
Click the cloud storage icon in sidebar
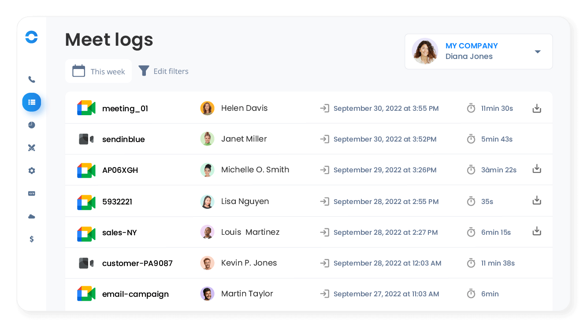pyautogui.click(x=31, y=216)
